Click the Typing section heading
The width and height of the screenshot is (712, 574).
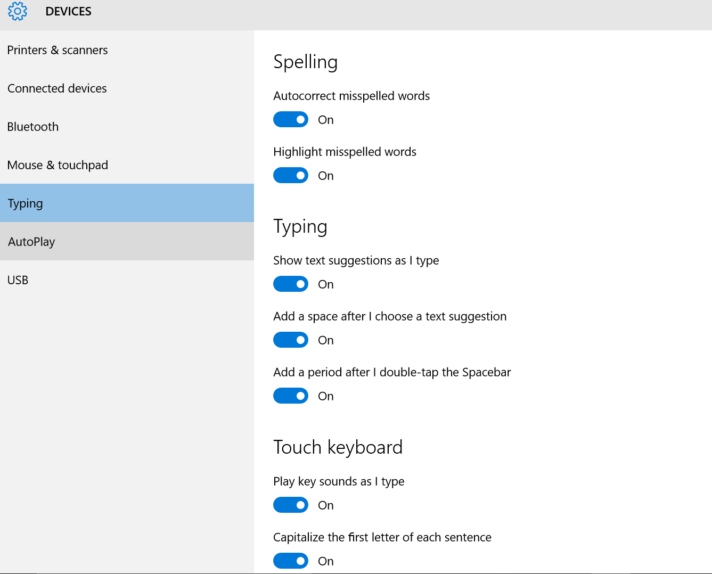(x=300, y=227)
